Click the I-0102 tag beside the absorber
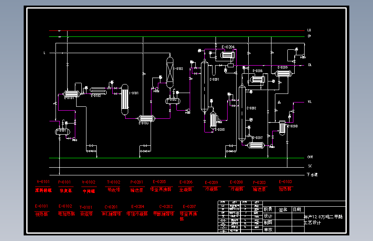 coord(178,69)
